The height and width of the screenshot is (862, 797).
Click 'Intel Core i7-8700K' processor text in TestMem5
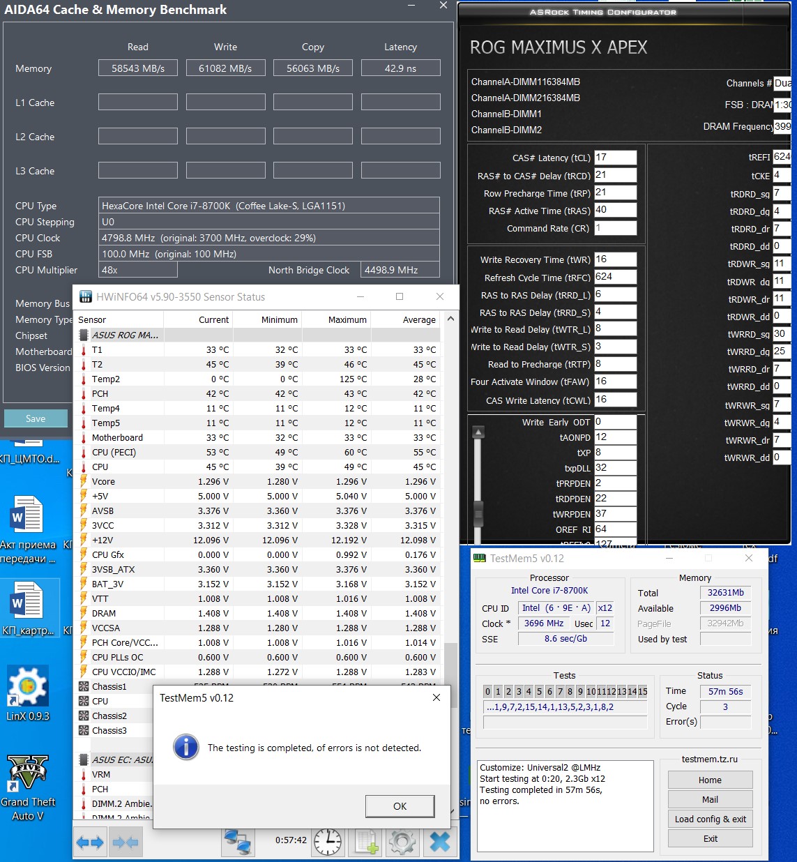point(549,590)
